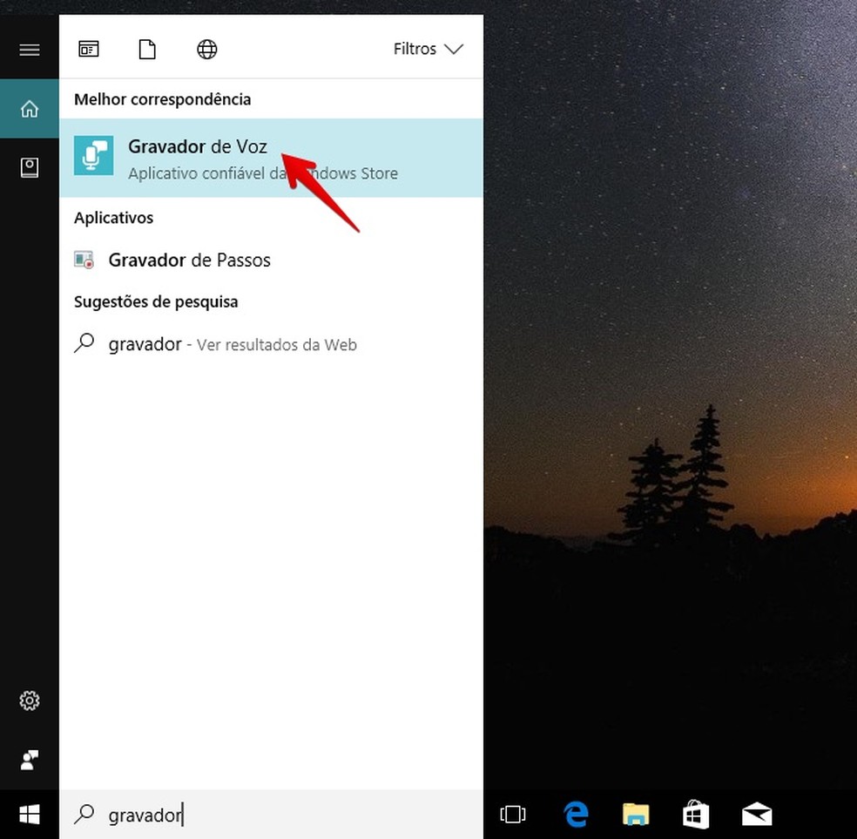Open the Start menu
This screenshot has height=839, width=857.
pos(29,814)
